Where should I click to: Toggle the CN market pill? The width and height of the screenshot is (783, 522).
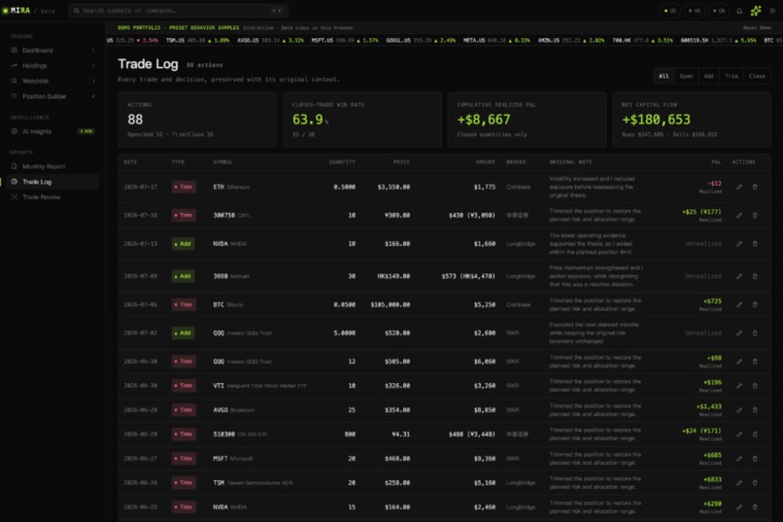coord(719,11)
